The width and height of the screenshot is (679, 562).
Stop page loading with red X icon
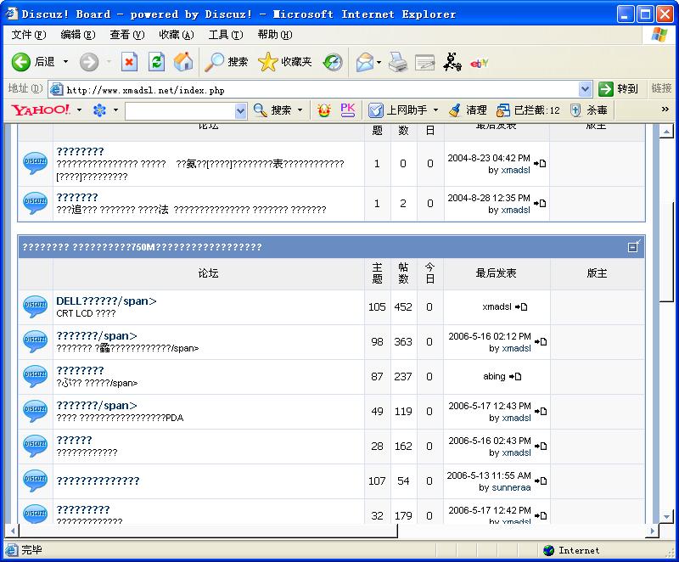pos(129,62)
